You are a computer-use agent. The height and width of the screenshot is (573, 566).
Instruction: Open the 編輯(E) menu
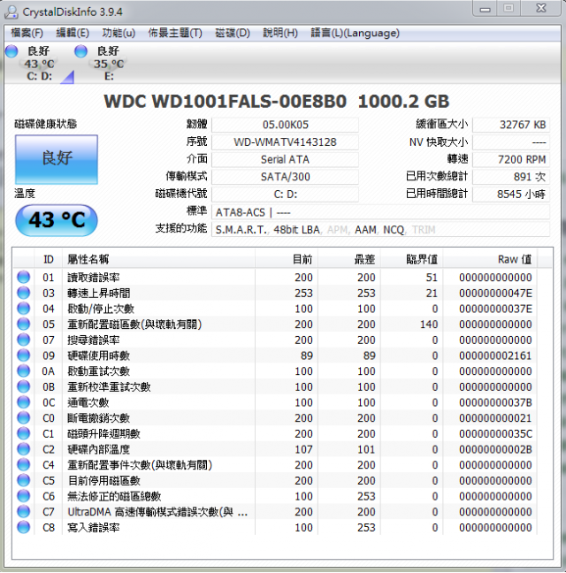coord(73,33)
